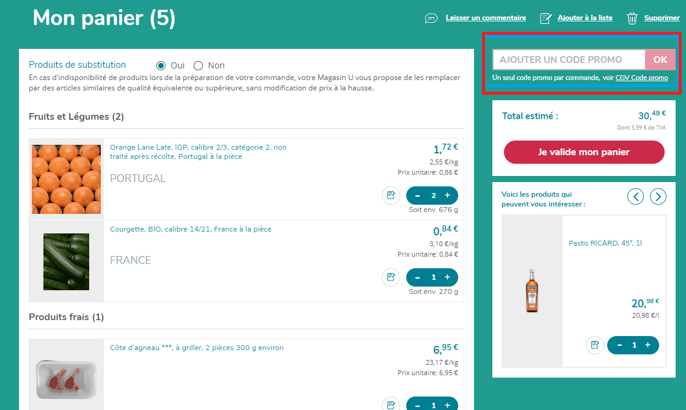Open the CGV Code promo link
The width and height of the screenshot is (686, 410).
(x=641, y=78)
